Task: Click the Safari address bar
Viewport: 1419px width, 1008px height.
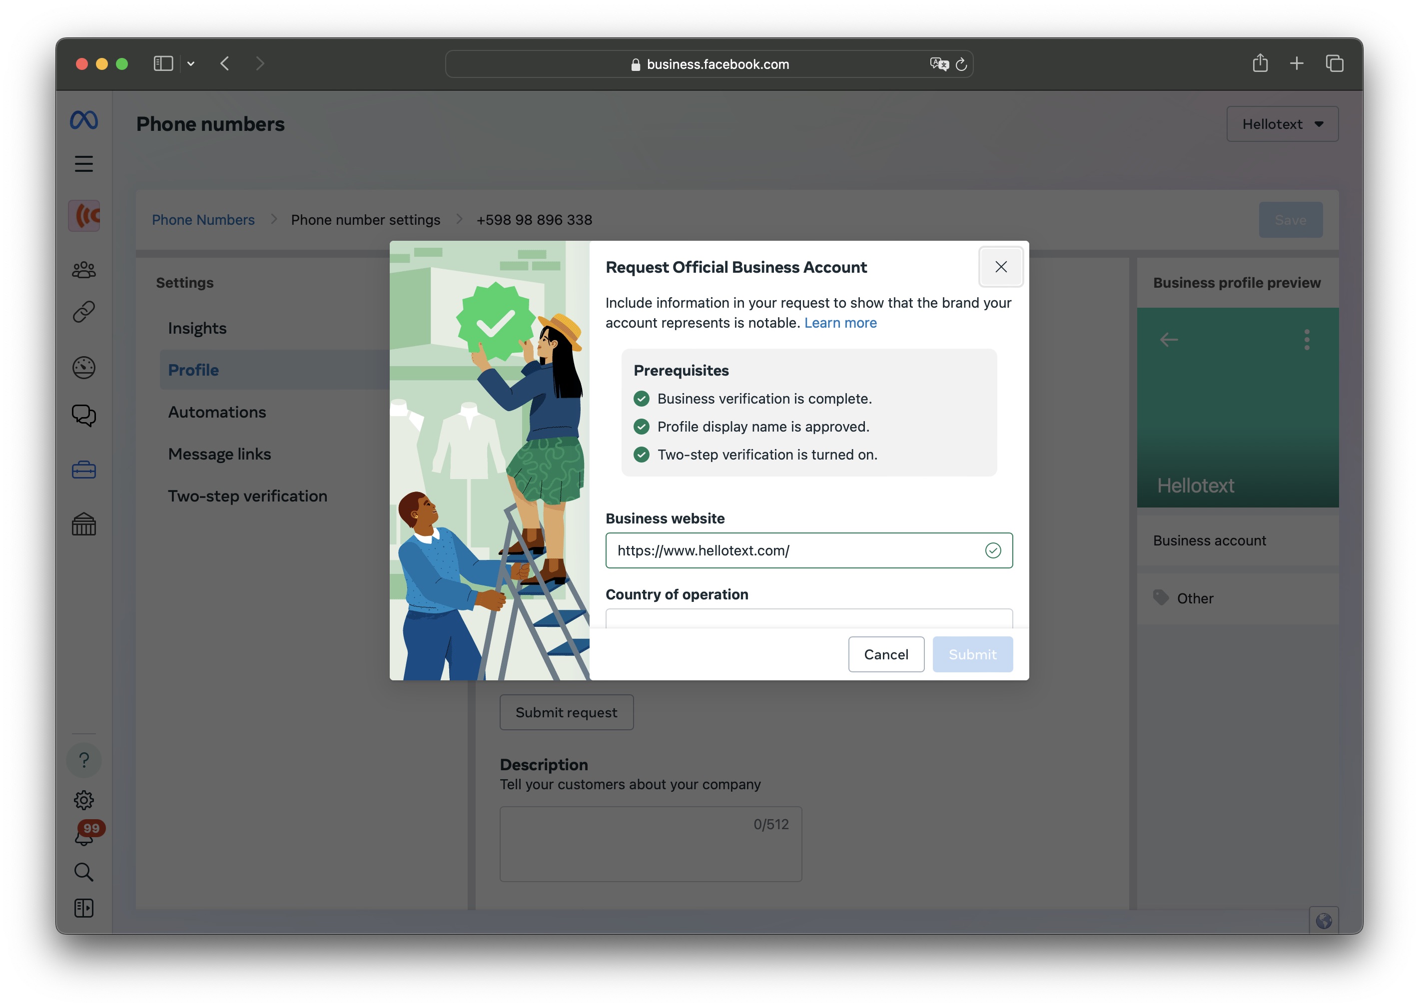Action: (709, 64)
